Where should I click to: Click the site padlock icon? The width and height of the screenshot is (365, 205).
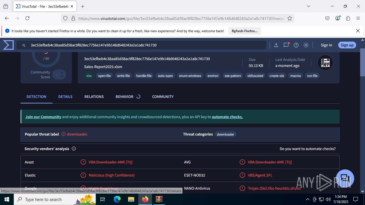pos(73,18)
